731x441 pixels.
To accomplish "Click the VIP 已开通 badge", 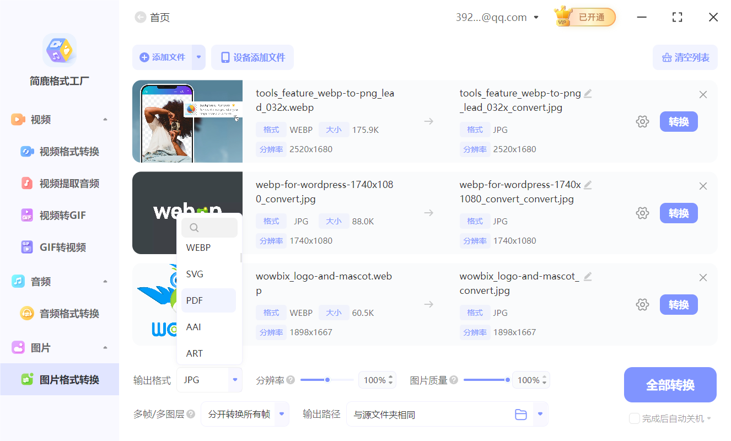I will [584, 17].
